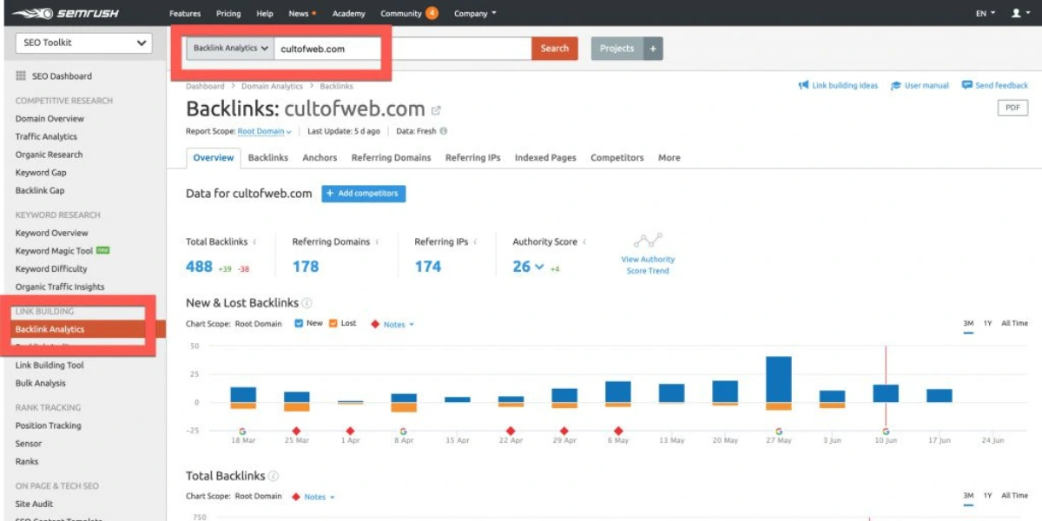Select 1Y range in New & Lost Backlinks
Image resolution: width=1042 pixels, height=521 pixels.
pyautogui.click(x=987, y=323)
